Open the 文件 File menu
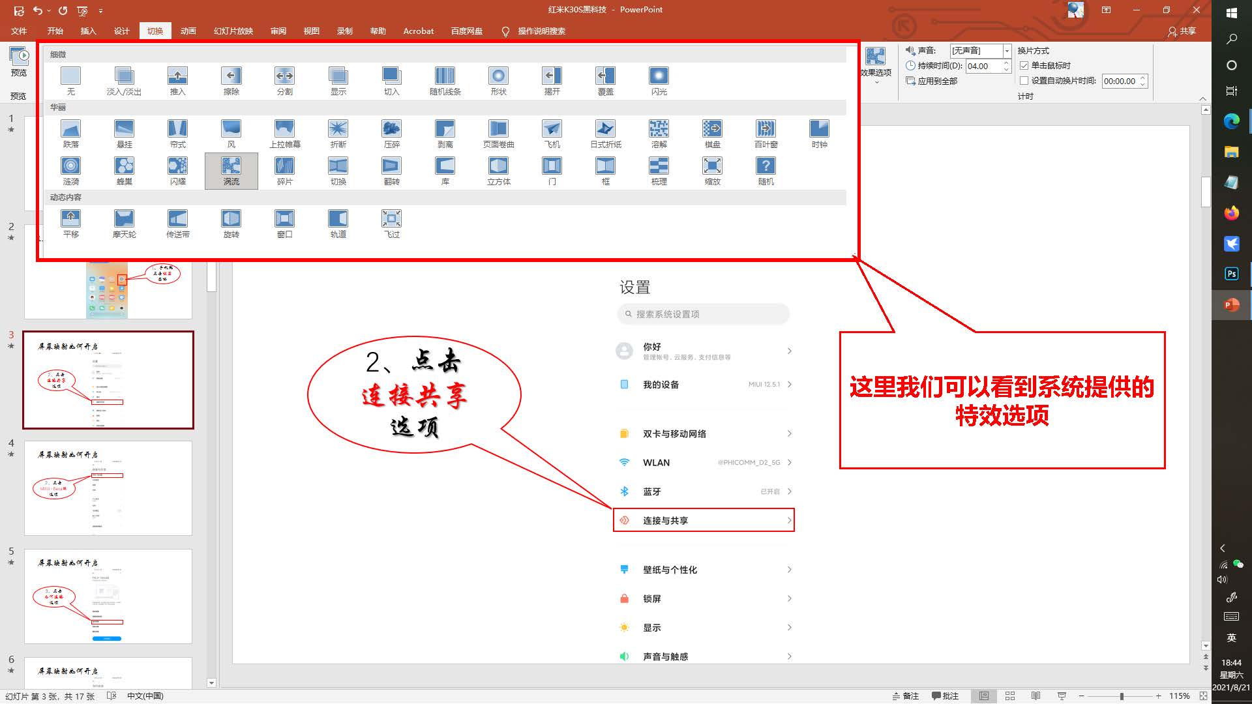 (x=19, y=31)
